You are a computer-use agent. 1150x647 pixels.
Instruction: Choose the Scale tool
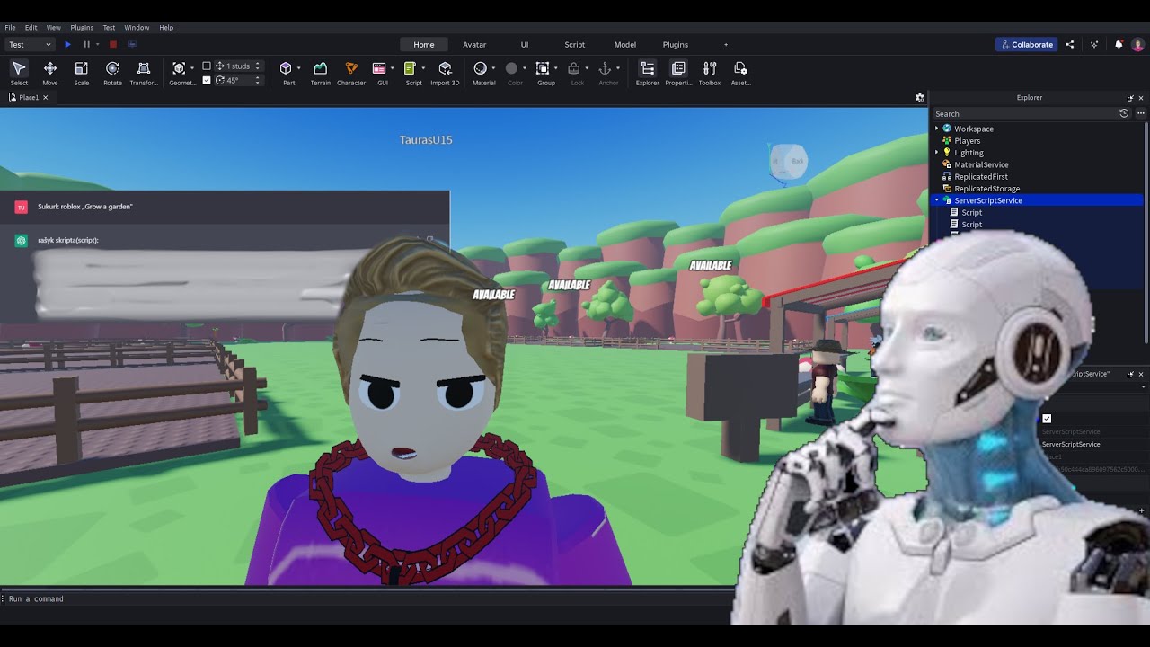pos(81,73)
